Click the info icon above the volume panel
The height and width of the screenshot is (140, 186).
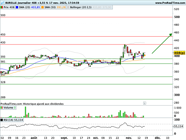point(145,103)
